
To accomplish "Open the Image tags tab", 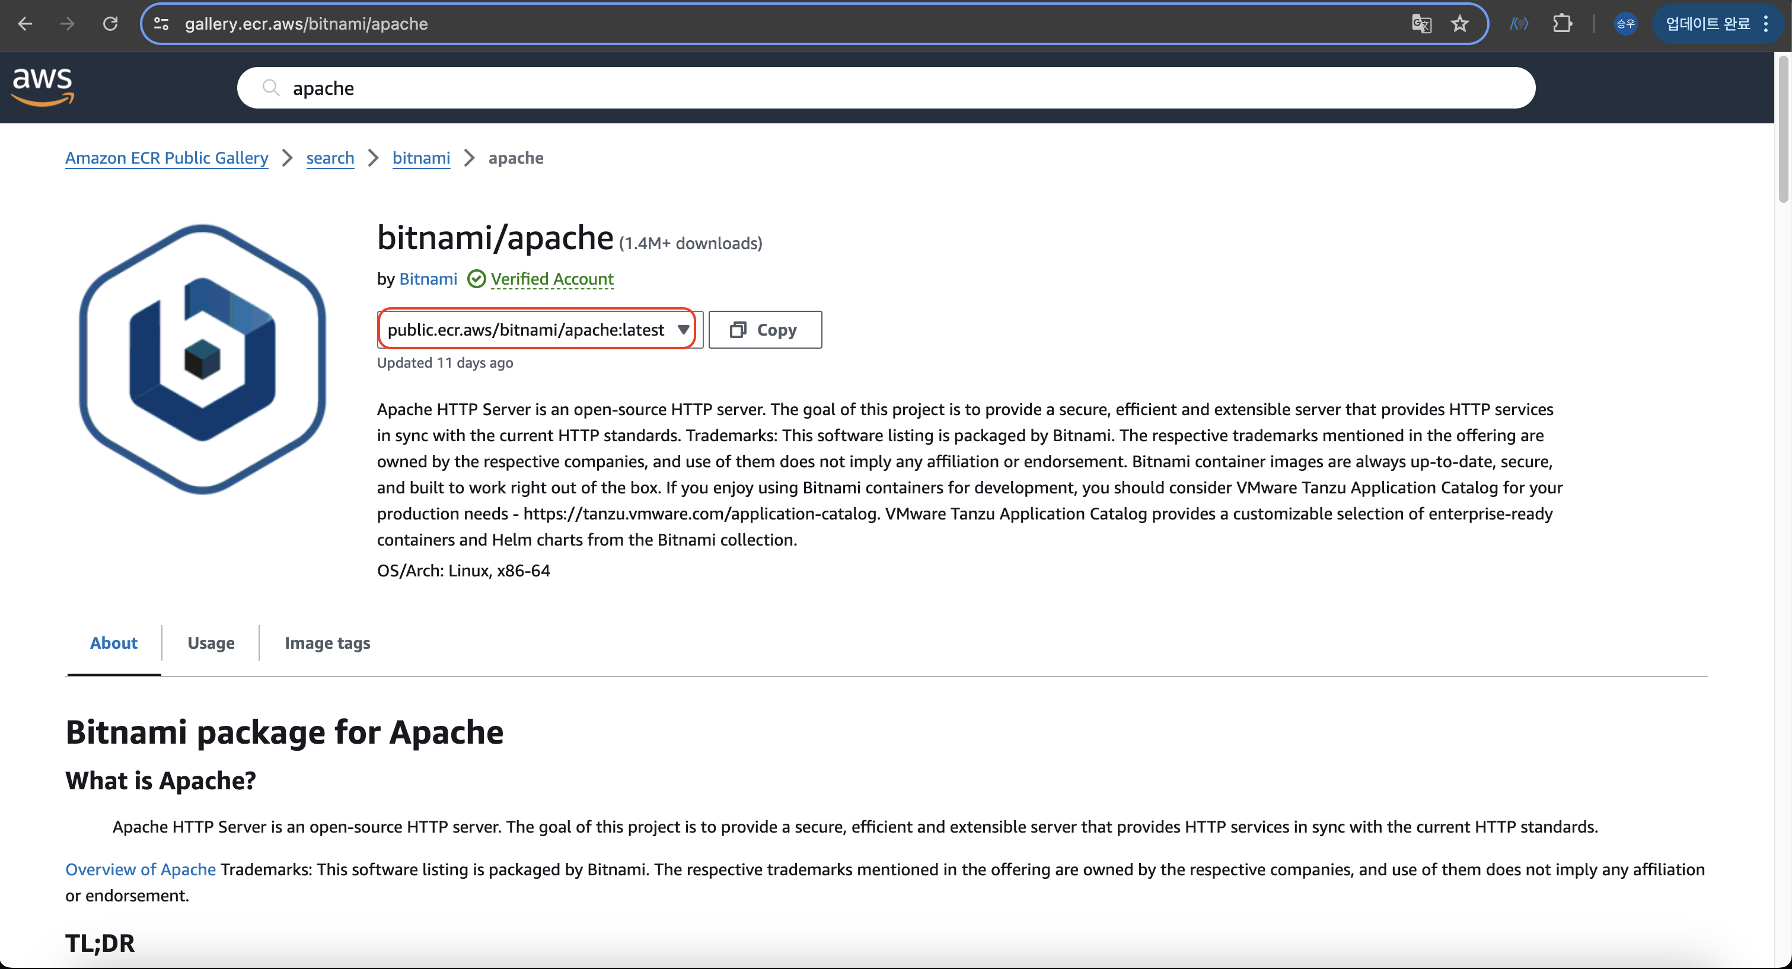I will tap(327, 643).
